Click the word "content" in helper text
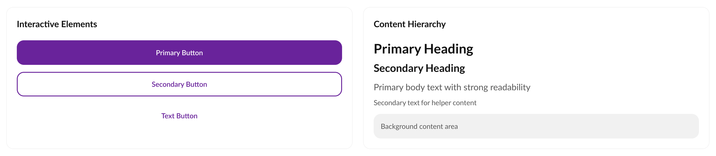 tap(464, 103)
